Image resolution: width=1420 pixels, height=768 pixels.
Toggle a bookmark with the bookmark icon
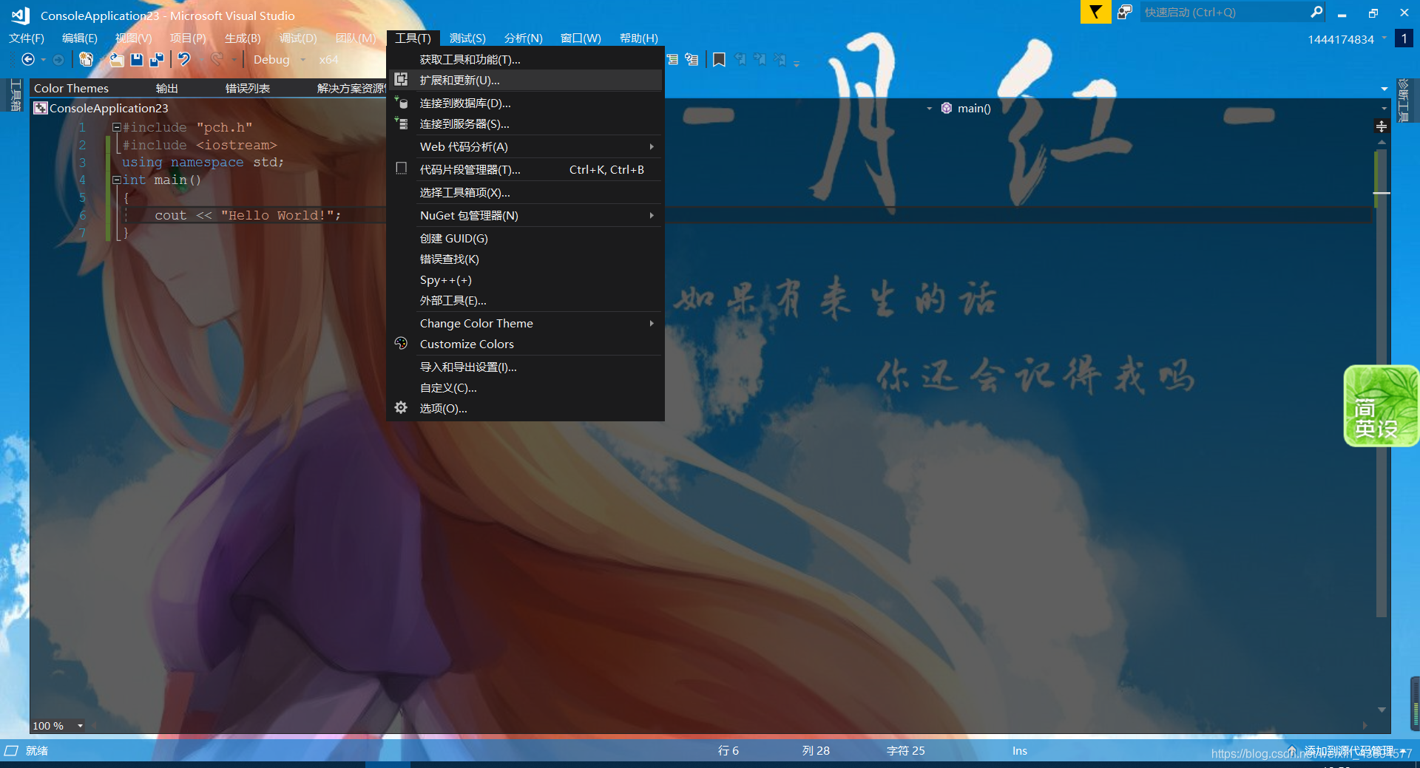click(719, 59)
